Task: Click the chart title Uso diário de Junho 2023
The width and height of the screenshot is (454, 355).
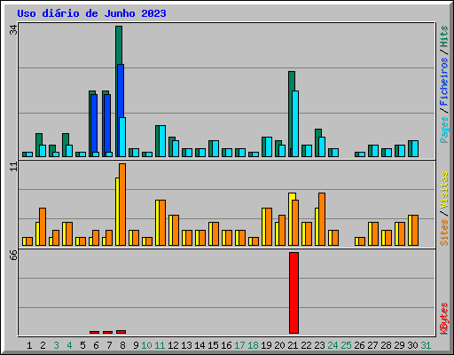Action: 91,13
